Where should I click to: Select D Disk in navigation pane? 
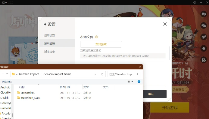(x=5, y=98)
